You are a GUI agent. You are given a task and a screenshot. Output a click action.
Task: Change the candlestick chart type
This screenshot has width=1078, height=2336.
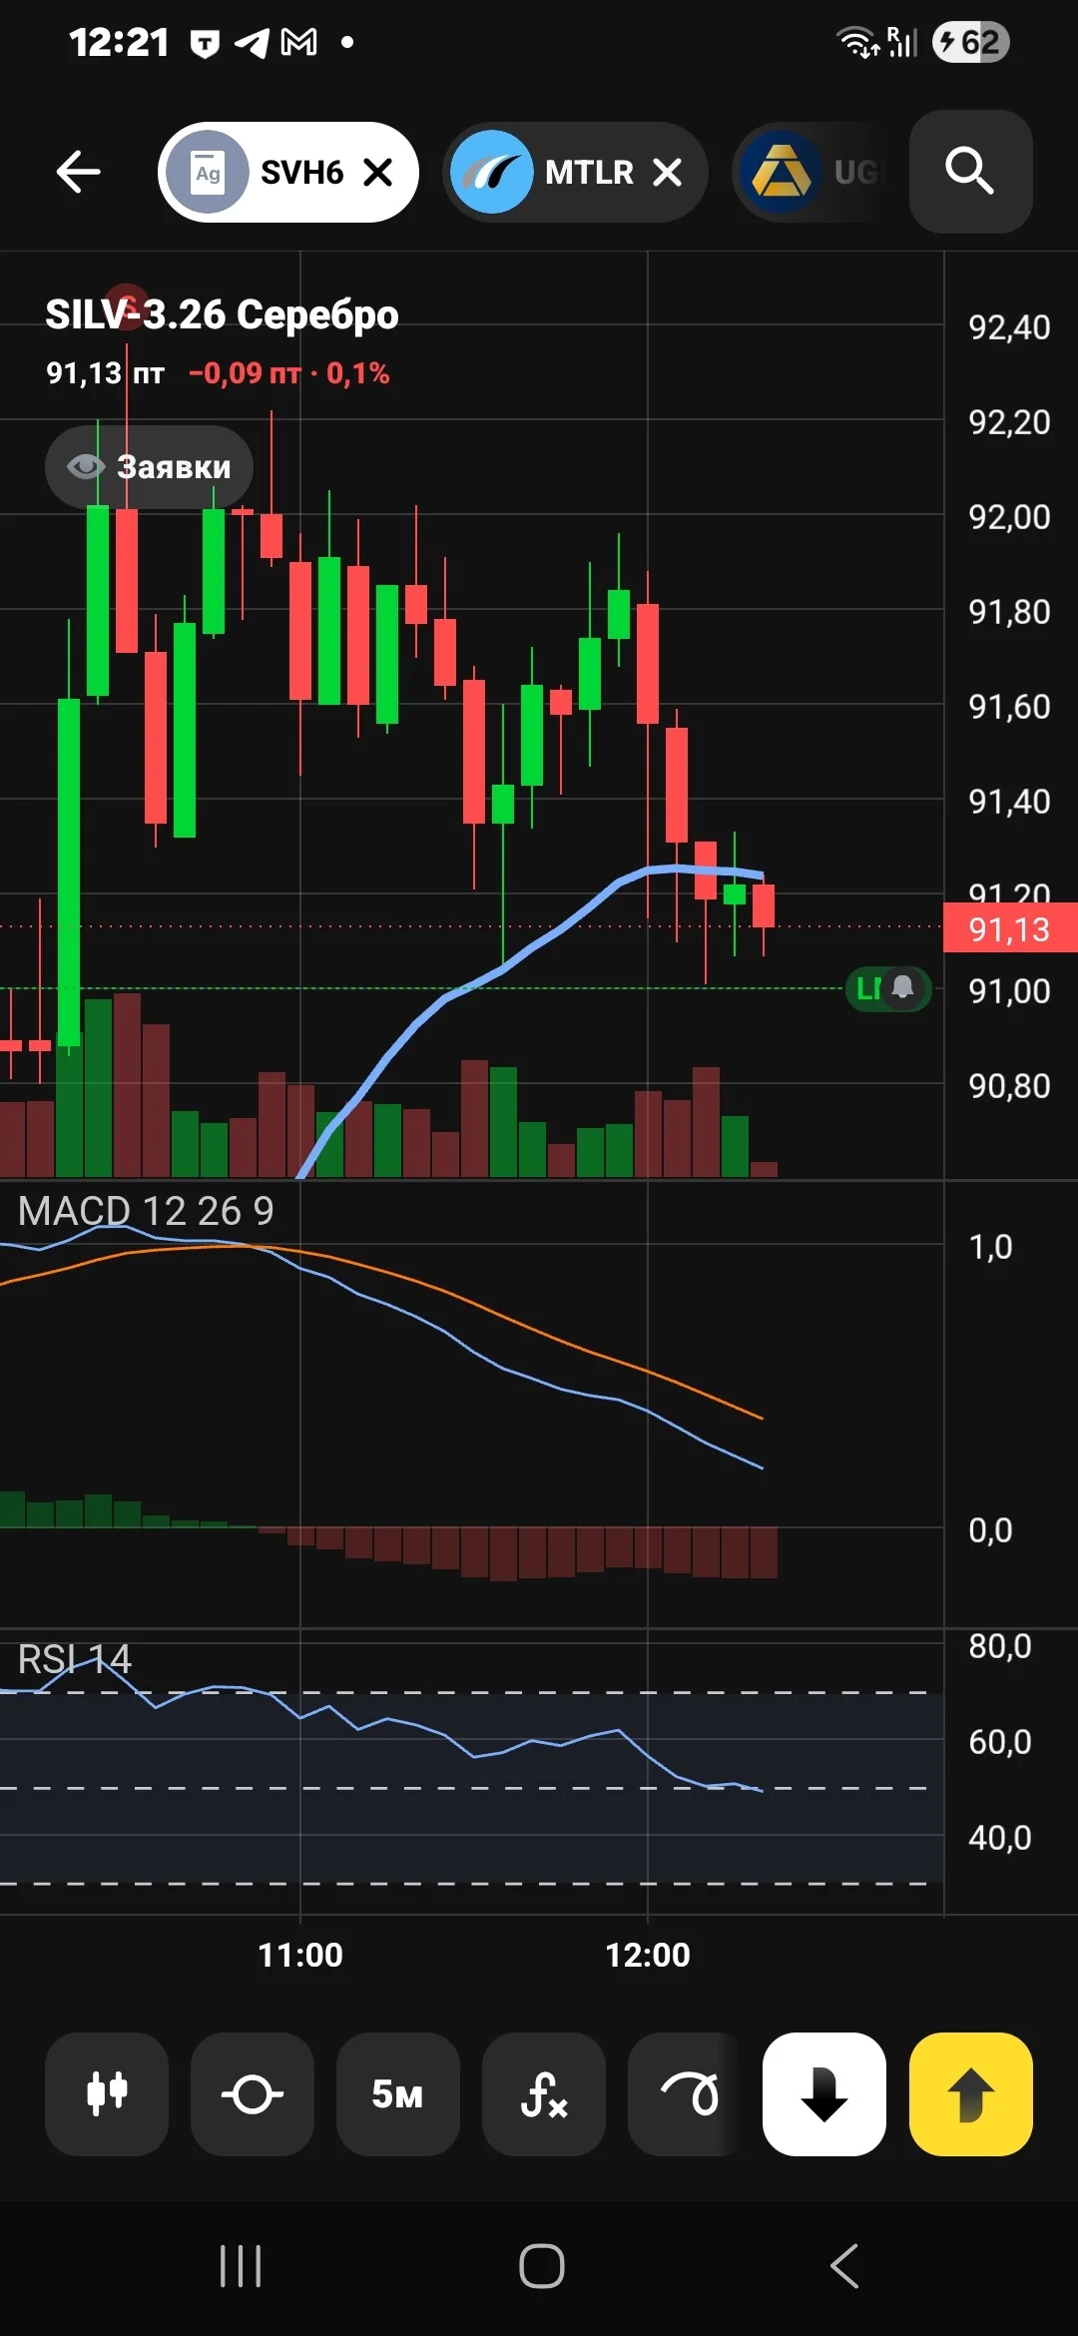click(x=107, y=2093)
